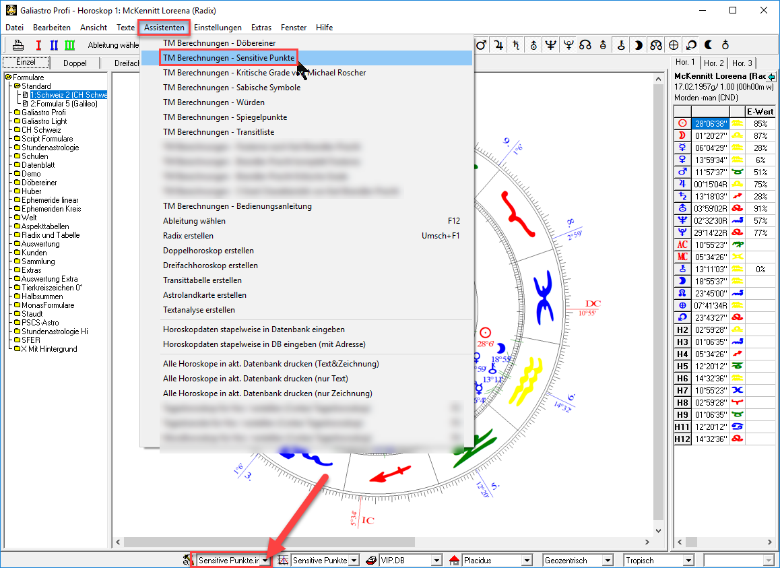Screen dimensions: 780x568
Task: Click the house icon beside Placidus
Action: click(x=454, y=561)
